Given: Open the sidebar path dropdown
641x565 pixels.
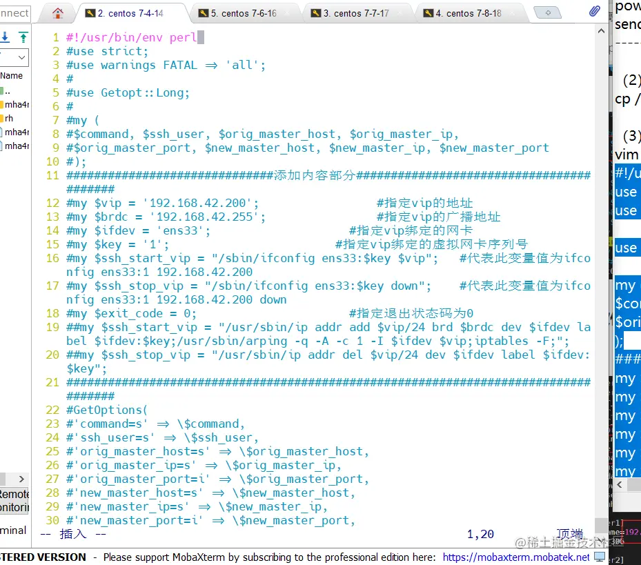Looking at the screenshot, I should (x=21, y=58).
